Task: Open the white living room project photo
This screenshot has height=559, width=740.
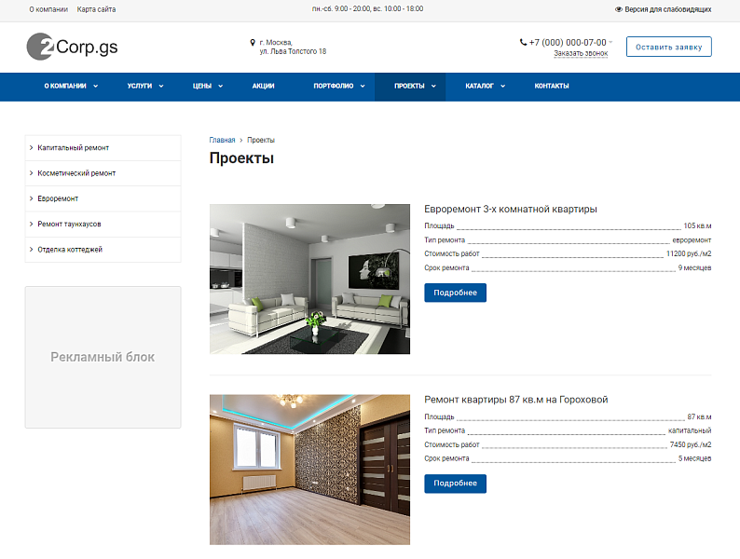Action: [309, 279]
